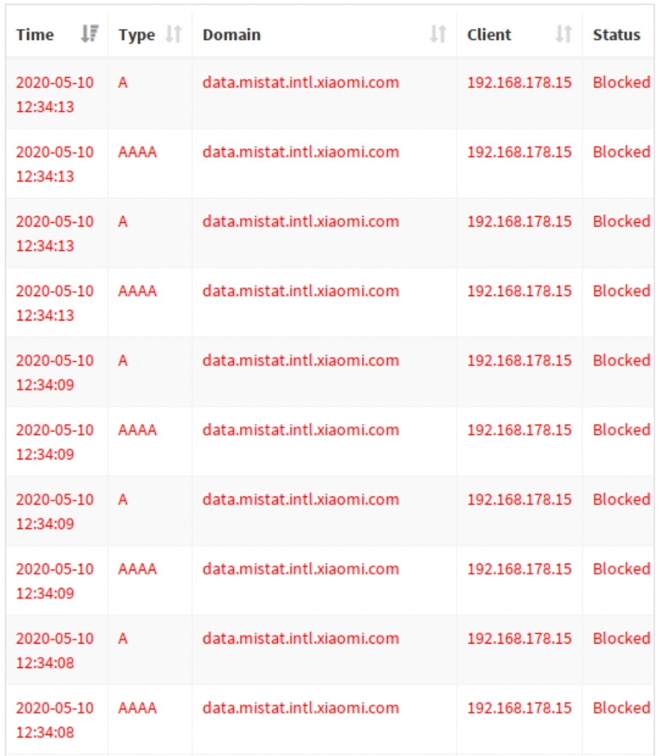
Task: Click domain in first 12:34:09 AAAA row
Action: [x=300, y=429]
